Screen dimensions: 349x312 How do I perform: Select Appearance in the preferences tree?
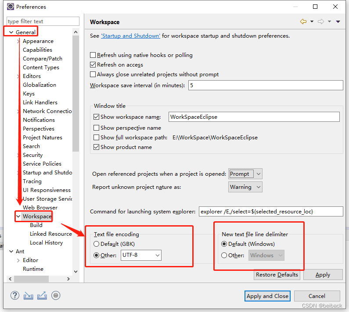(x=38, y=41)
